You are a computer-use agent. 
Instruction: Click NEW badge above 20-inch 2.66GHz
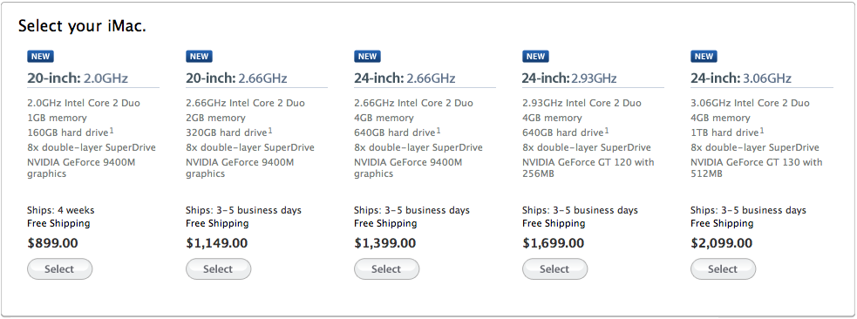[x=199, y=57]
